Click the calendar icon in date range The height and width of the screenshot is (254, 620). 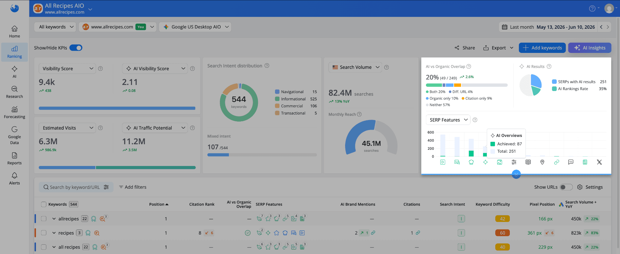tap(504, 27)
